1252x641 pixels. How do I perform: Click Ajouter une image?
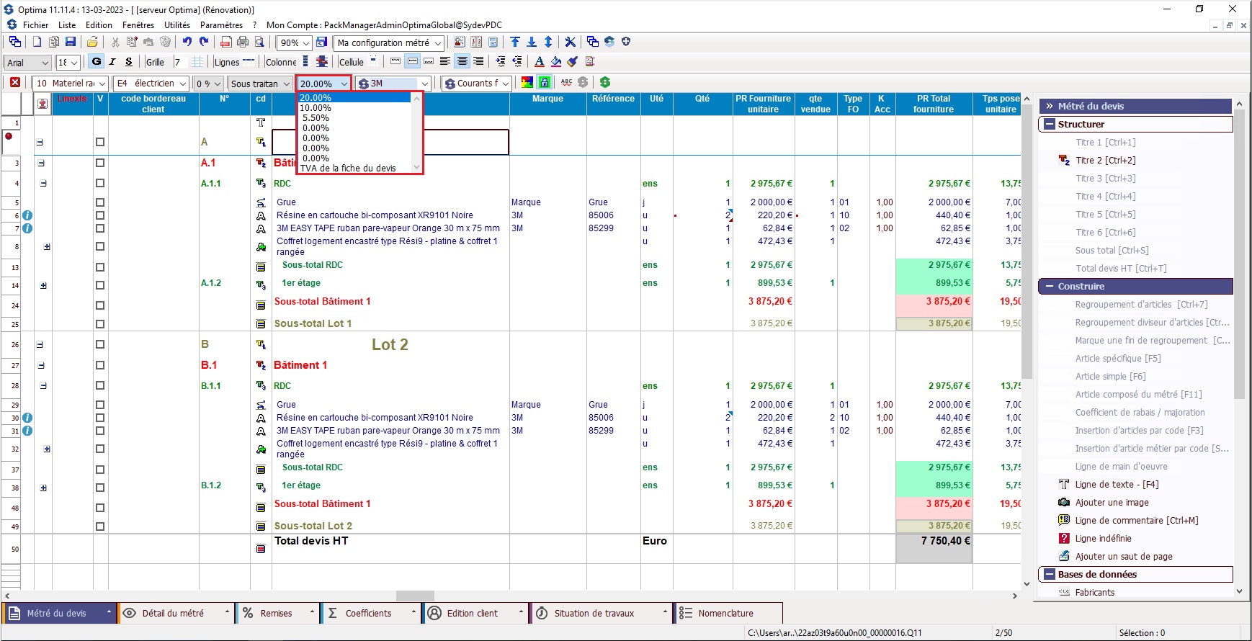tap(1112, 503)
